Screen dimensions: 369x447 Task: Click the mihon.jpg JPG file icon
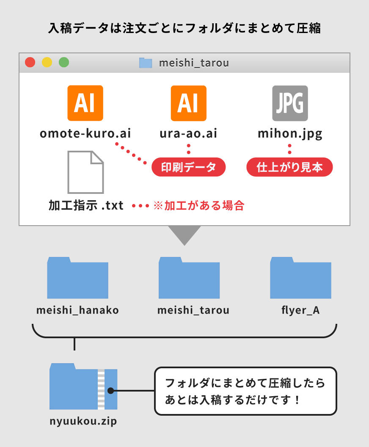point(290,103)
